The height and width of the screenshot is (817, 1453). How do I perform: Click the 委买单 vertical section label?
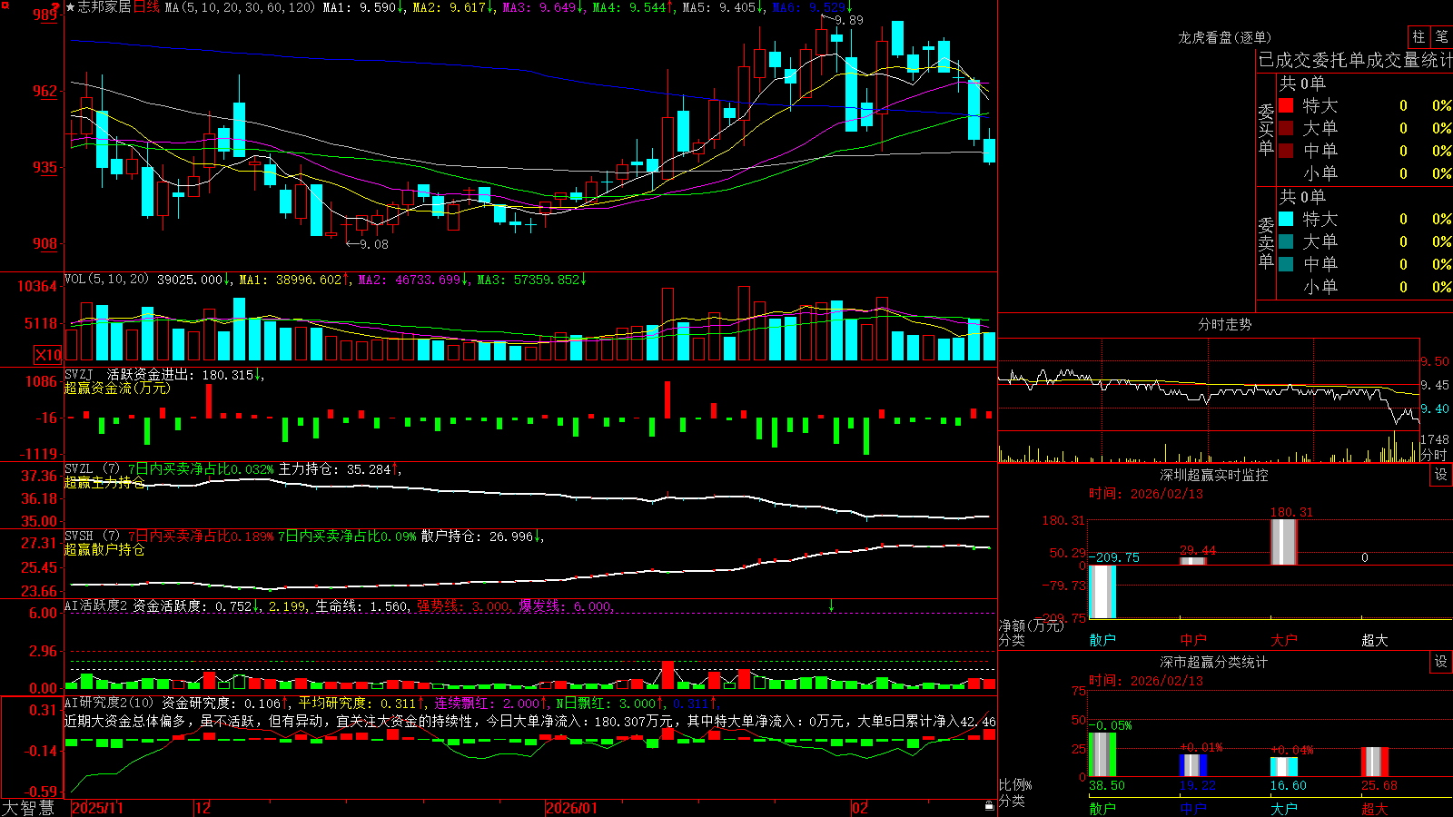pyautogui.click(x=1266, y=130)
